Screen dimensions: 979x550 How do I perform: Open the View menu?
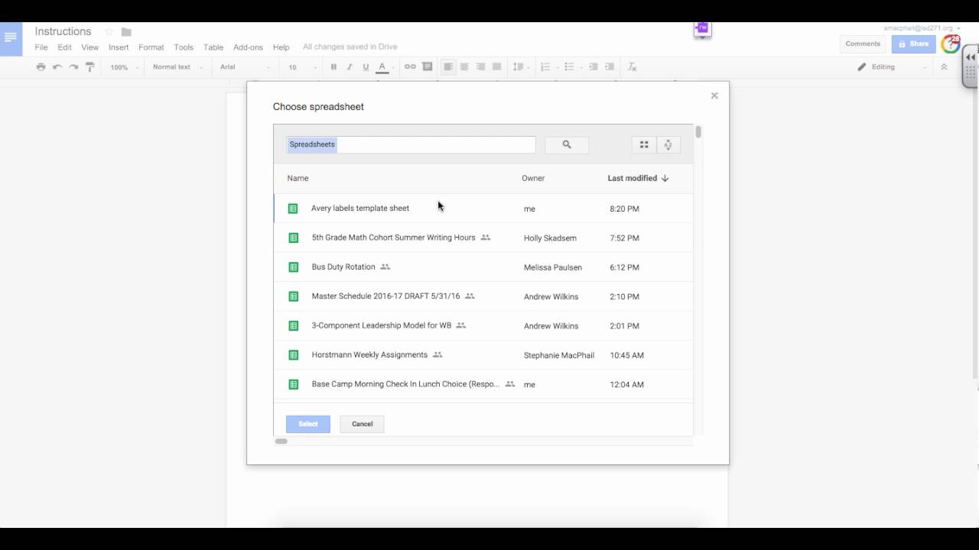90,47
